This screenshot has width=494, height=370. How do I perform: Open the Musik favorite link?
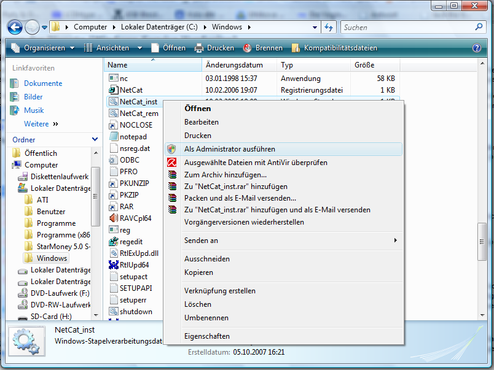click(x=34, y=110)
